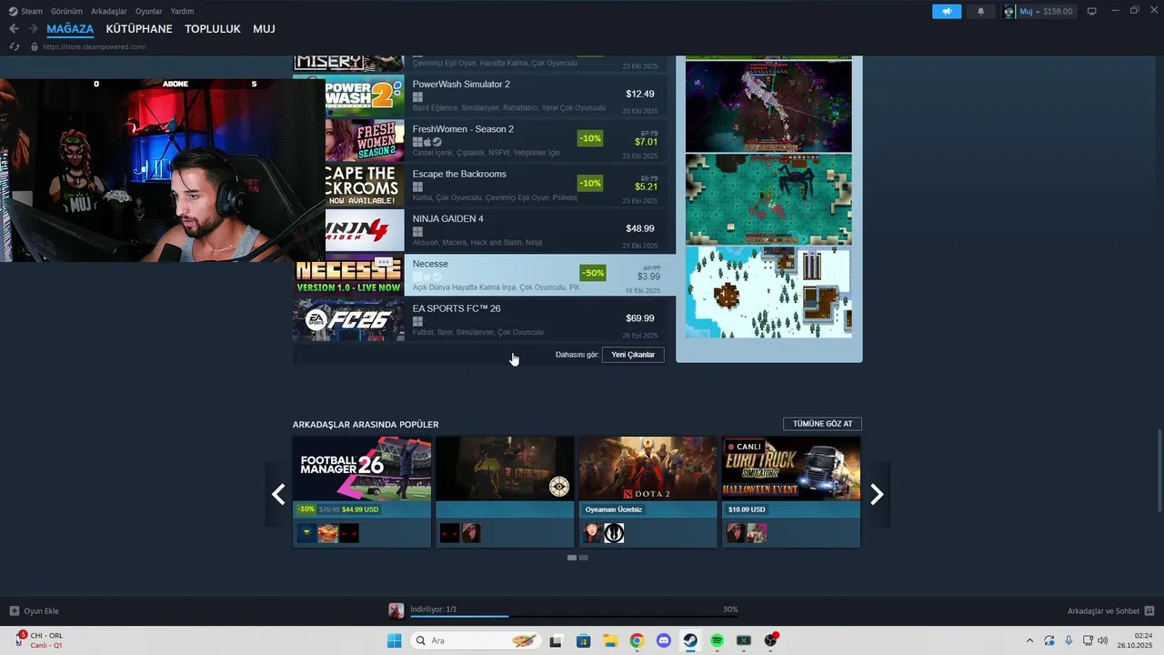Open the Oyunlar menu

pos(149,11)
